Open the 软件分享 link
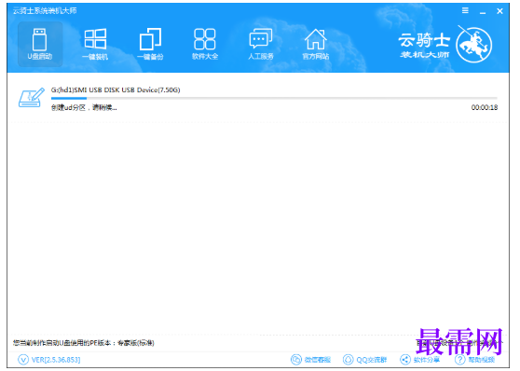This screenshot has height=371, width=520. coord(427,360)
